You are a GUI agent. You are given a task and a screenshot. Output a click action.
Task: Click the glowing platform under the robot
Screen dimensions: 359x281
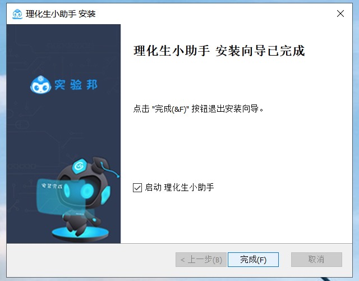(80, 234)
